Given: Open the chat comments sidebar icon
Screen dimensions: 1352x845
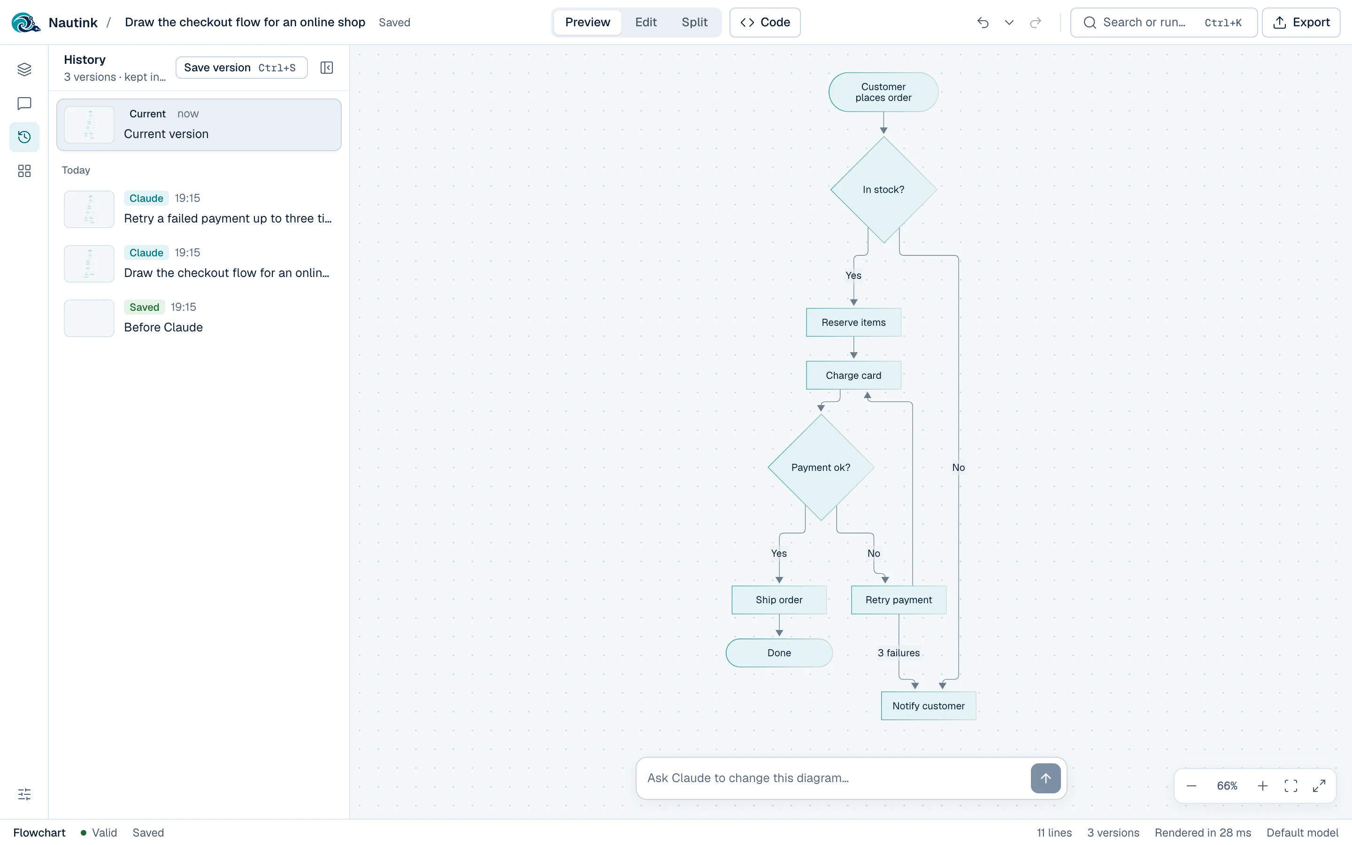Looking at the screenshot, I should coord(24,103).
